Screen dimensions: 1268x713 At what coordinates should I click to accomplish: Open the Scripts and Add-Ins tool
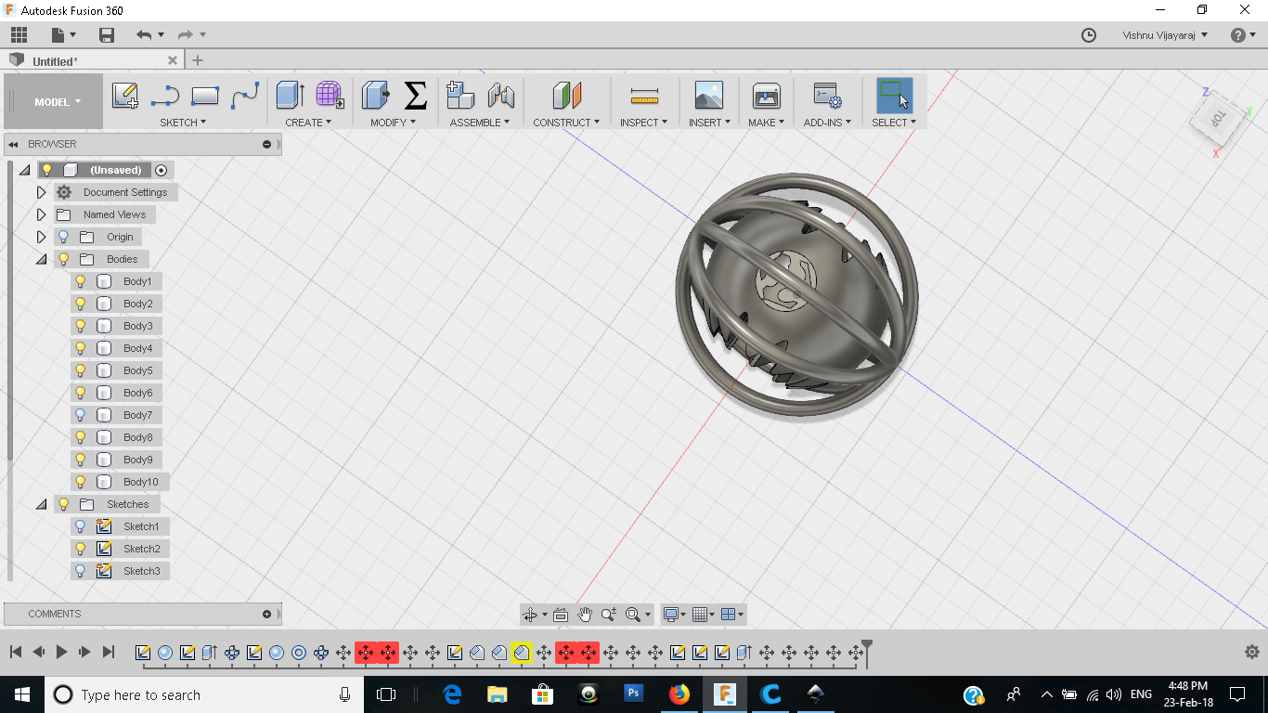(826, 95)
